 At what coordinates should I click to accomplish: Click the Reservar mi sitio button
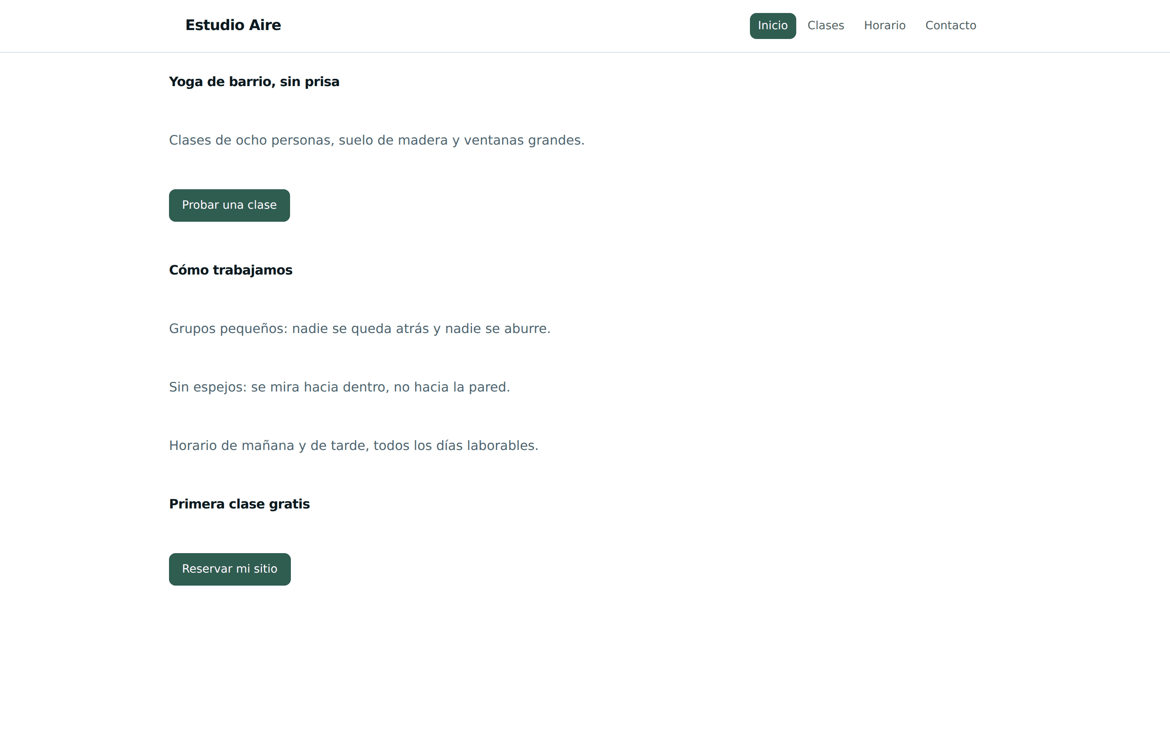pyautogui.click(x=230, y=569)
